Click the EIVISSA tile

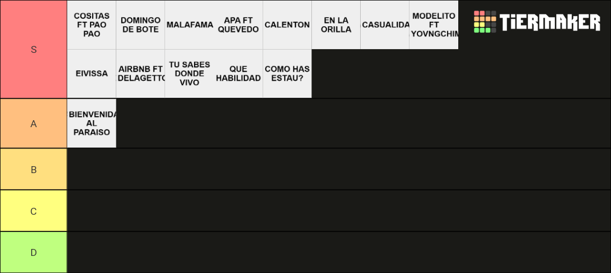pos(92,74)
